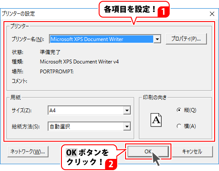Screen dimensions: 219x171
Task: Click the キャンセル button
Action: (192, 152)
